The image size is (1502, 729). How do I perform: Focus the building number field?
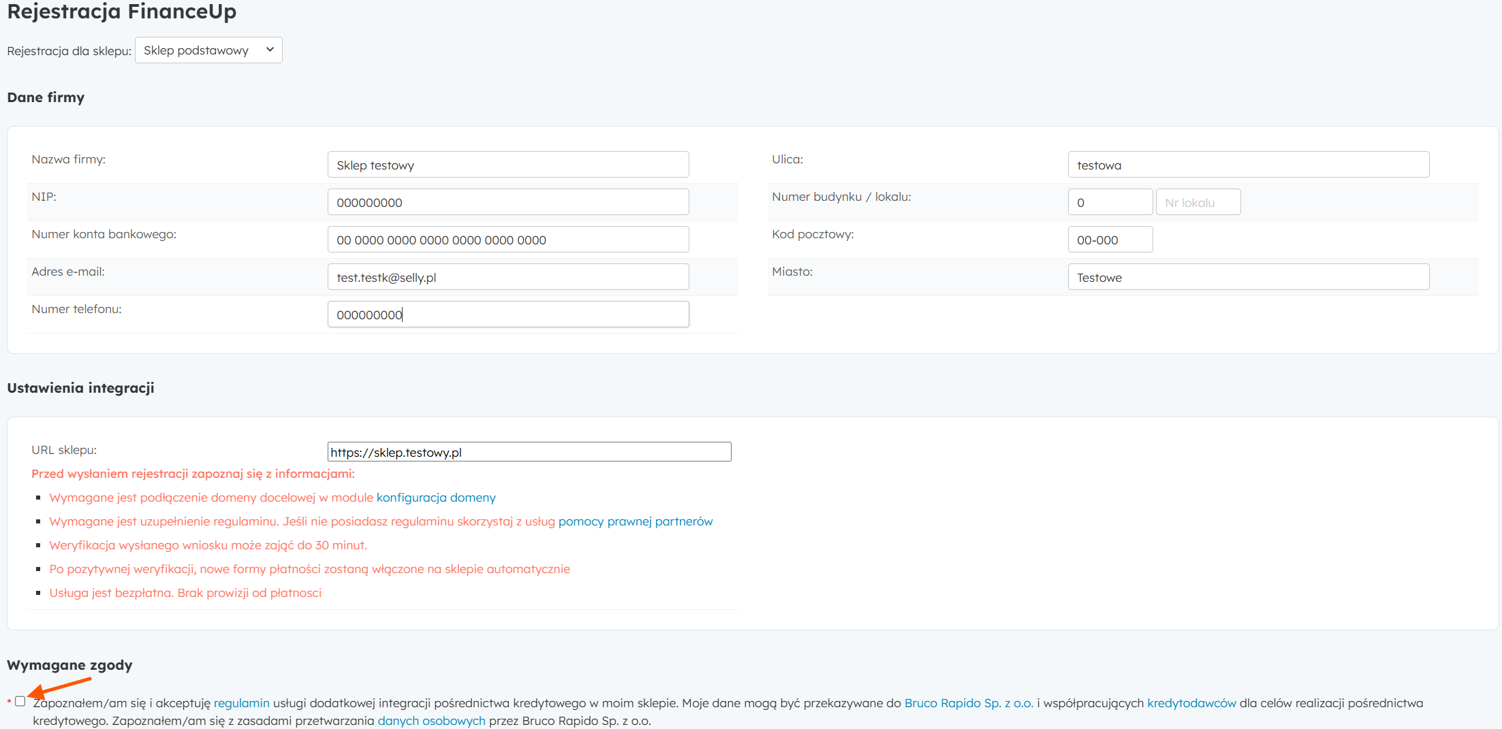(1110, 202)
